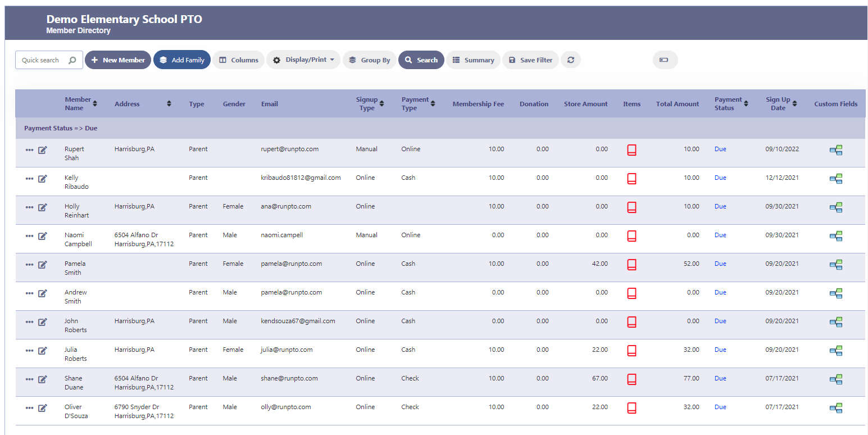Open items book icon for Rupert Shah
The width and height of the screenshot is (868, 435).
(631, 150)
